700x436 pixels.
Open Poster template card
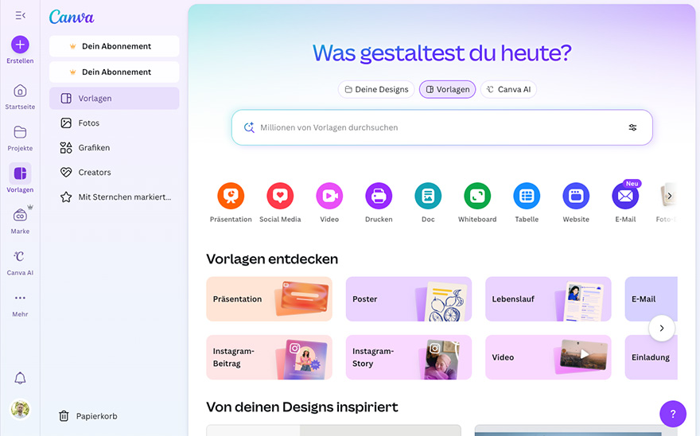coord(409,299)
